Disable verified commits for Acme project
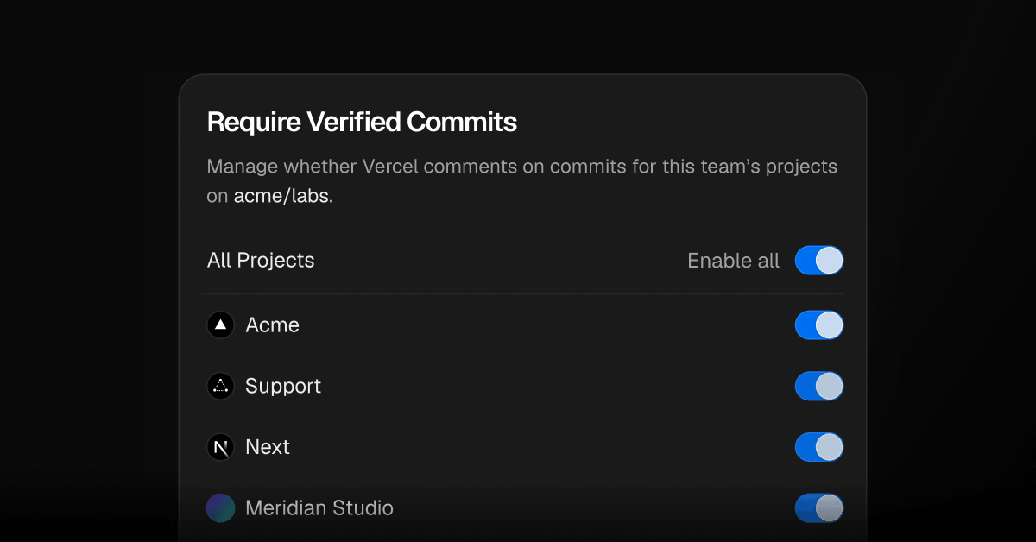 [819, 325]
